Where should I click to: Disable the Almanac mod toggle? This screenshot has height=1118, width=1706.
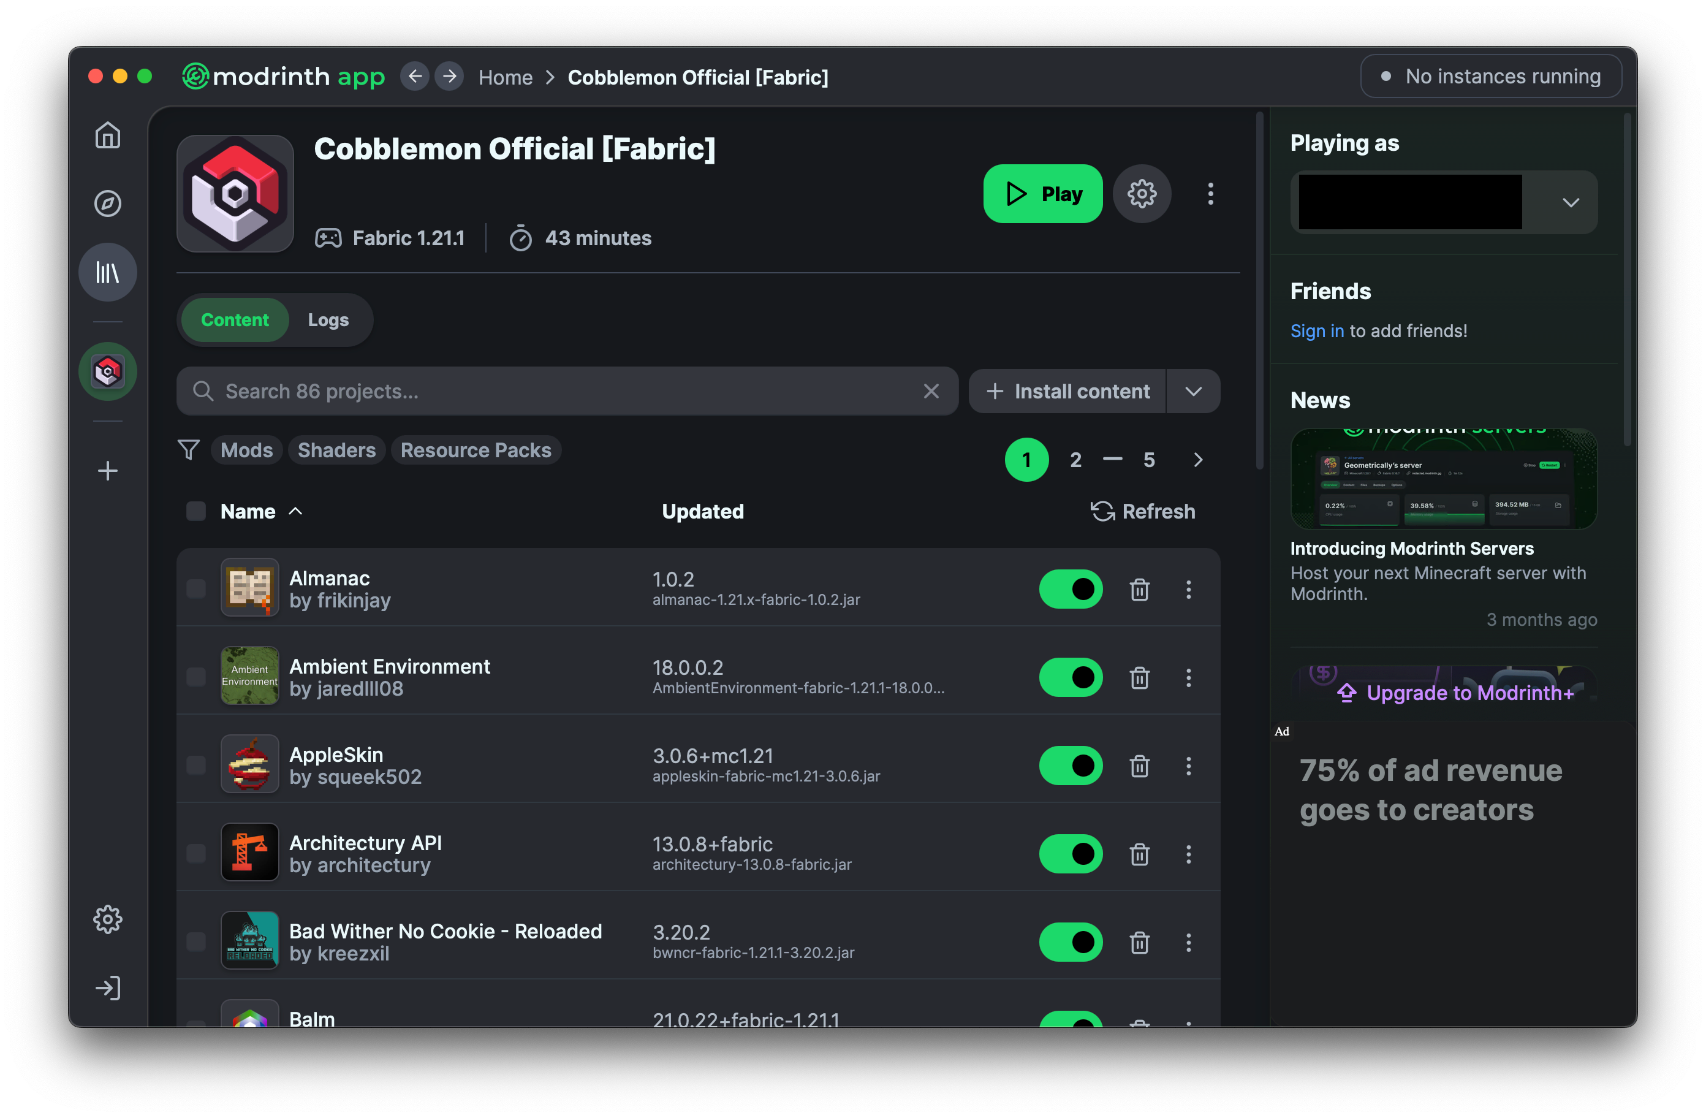click(x=1071, y=590)
